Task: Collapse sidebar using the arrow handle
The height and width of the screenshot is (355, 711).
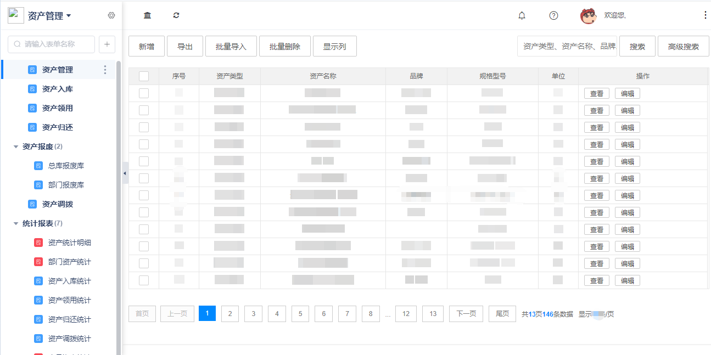Action: pyautogui.click(x=125, y=173)
